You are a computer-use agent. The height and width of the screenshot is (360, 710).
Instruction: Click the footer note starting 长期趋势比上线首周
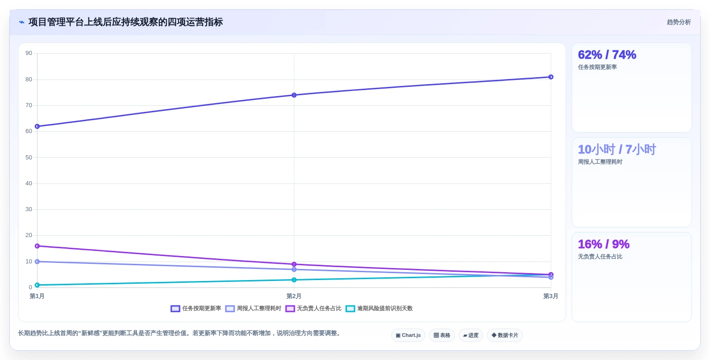coord(180,333)
